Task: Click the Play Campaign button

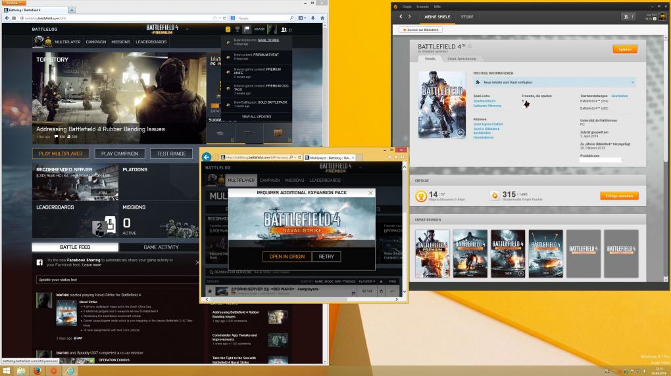Action: (120, 154)
